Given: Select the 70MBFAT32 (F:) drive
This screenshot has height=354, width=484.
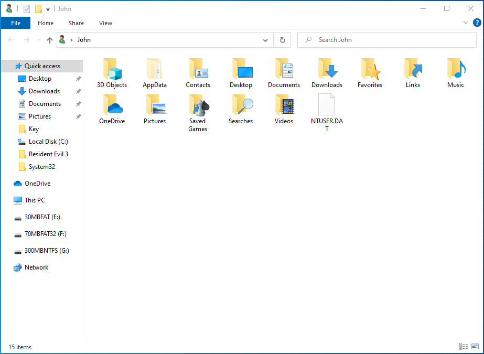Looking at the screenshot, I should click(46, 234).
